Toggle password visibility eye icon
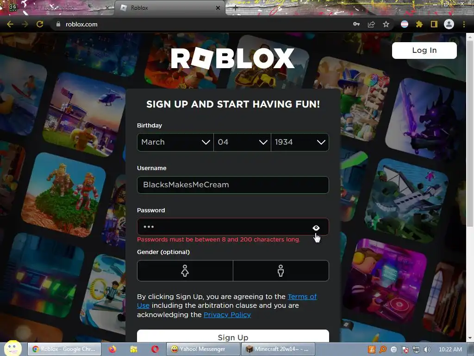This screenshot has height=356, width=474. point(316,228)
